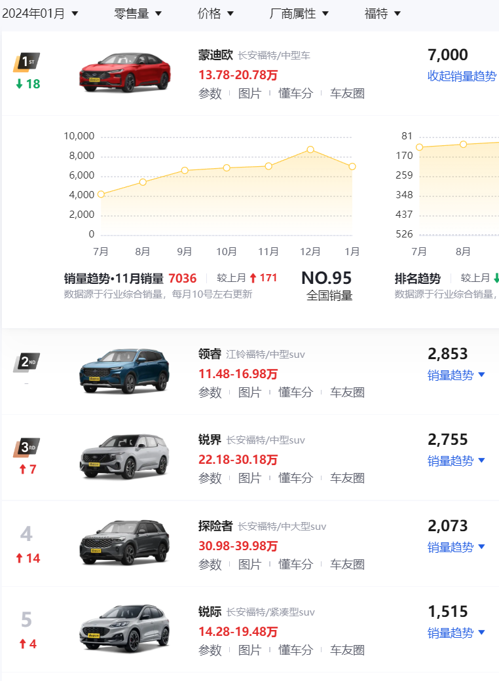
Task: Click the 探险者 gray SUV thumbnail
Action: (x=124, y=542)
